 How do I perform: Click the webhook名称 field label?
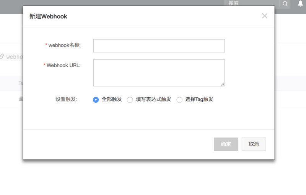[x=65, y=45]
